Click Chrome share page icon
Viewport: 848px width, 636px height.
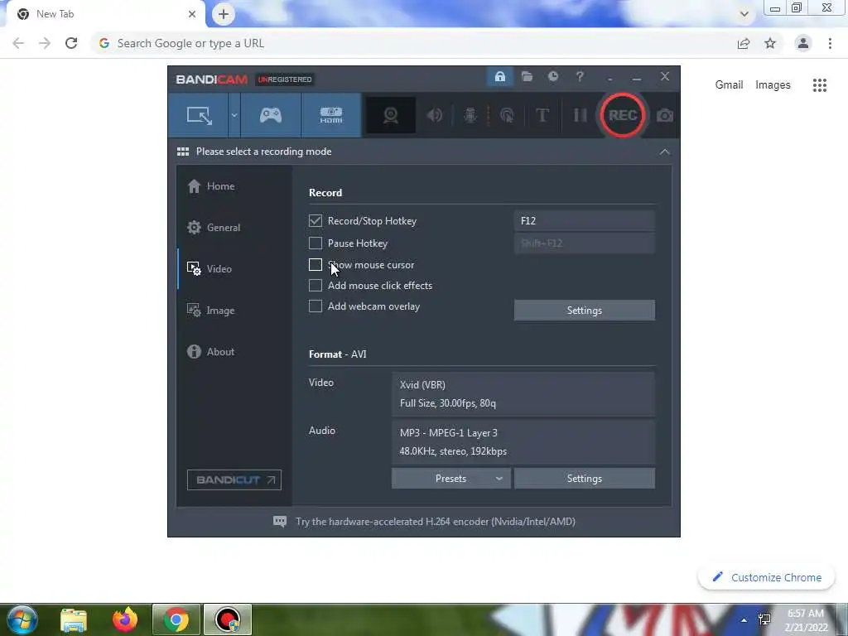[744, 43]
